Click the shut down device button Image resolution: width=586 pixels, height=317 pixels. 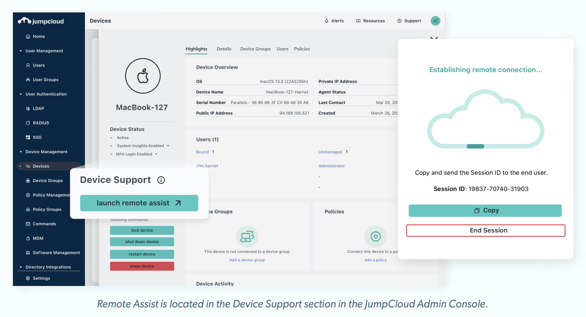point(142,242)
